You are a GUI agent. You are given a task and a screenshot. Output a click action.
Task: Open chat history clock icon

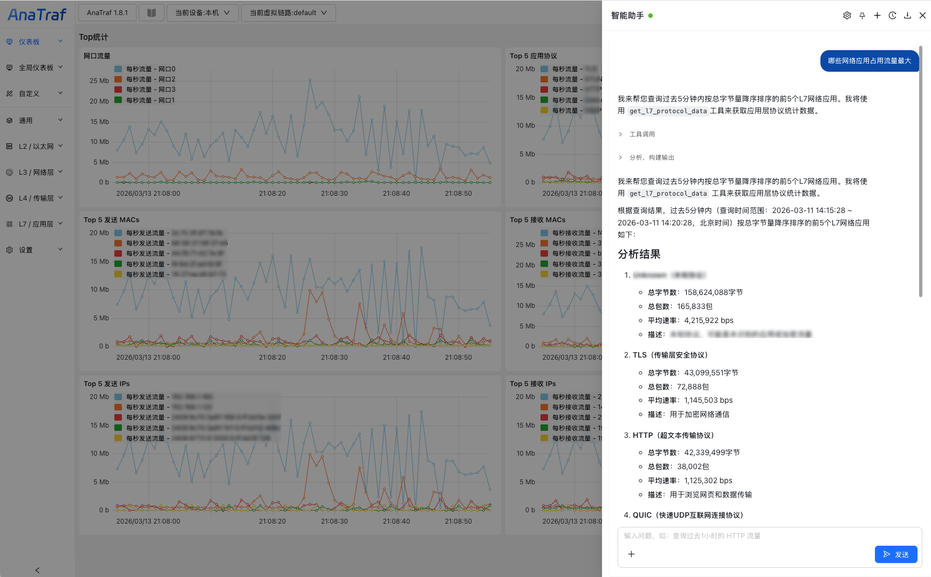coord(892,16)
